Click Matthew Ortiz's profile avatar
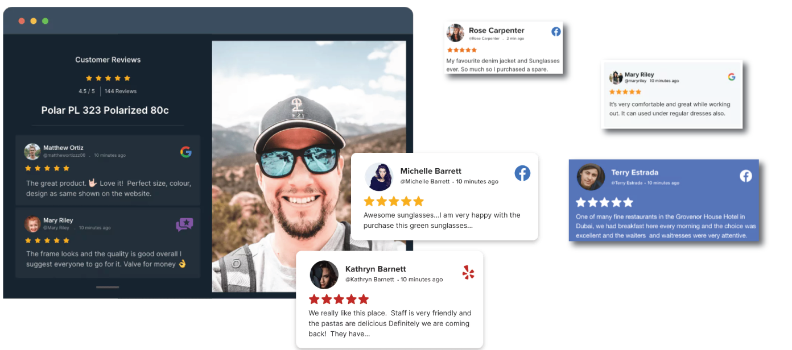 click(x=32, y=152)
